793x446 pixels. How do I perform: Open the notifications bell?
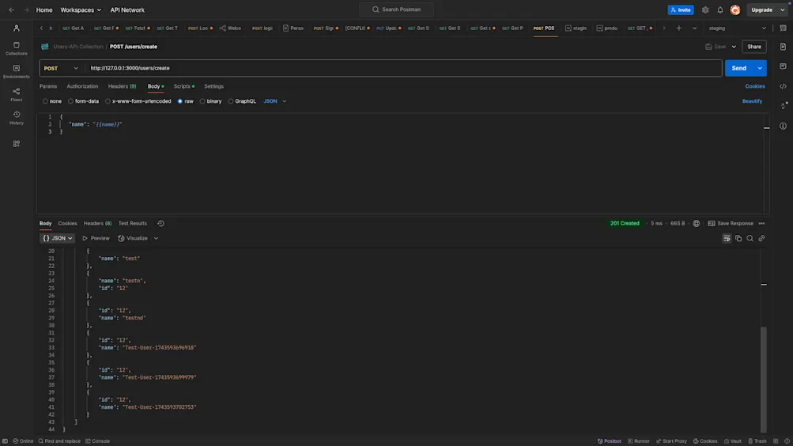click(720, 9)
